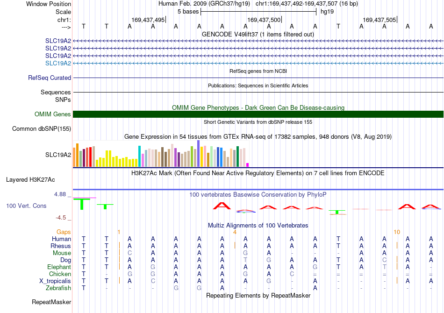Image resolution: width=444 pixels, height=313 pixels.
Task: Click the large green T PhyloP logo
Action: click(82, 204)
